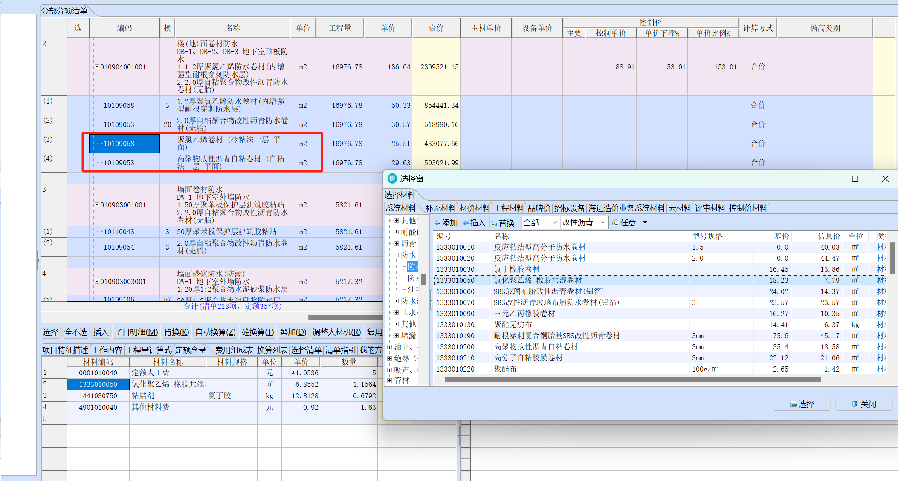Expand the 绝热 tree node
Viewport: 898px width, 481px height.
389,358
